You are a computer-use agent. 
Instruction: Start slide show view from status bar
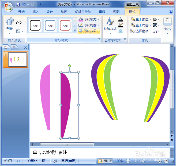click(110, 161)
